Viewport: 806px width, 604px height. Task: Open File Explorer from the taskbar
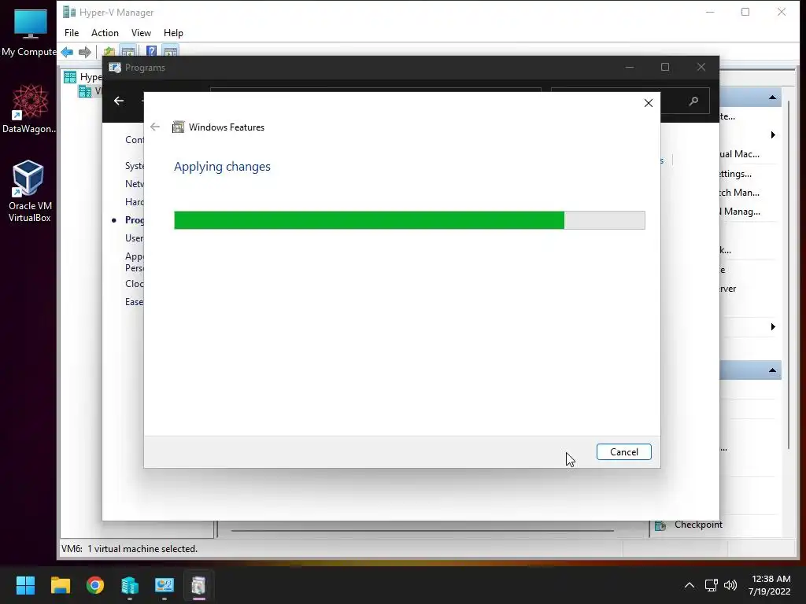60,585
